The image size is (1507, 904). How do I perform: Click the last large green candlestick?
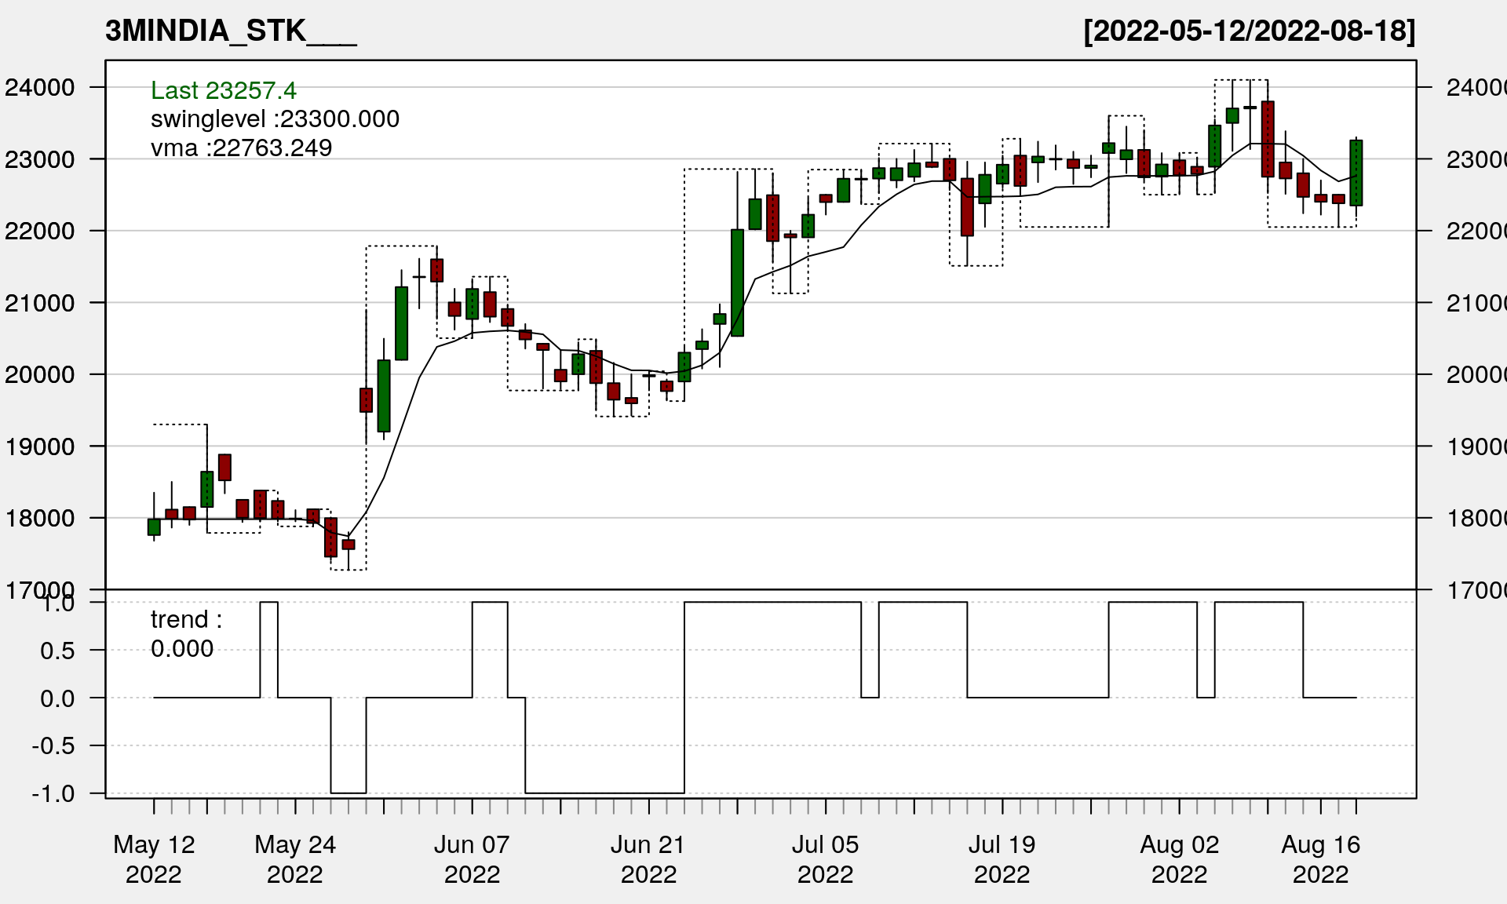(1356, 173)
